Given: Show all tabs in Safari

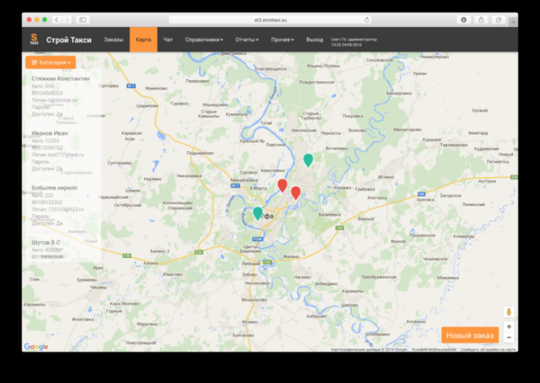Looking at the screenshot, I should coord(499,19).
